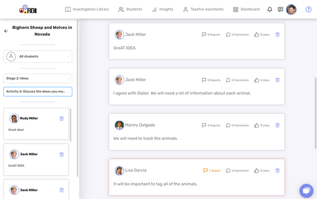Like Jack Miller's GreAT IDEA post
Image resolution: width=317 pixels, height=199 pixels.
262,34
